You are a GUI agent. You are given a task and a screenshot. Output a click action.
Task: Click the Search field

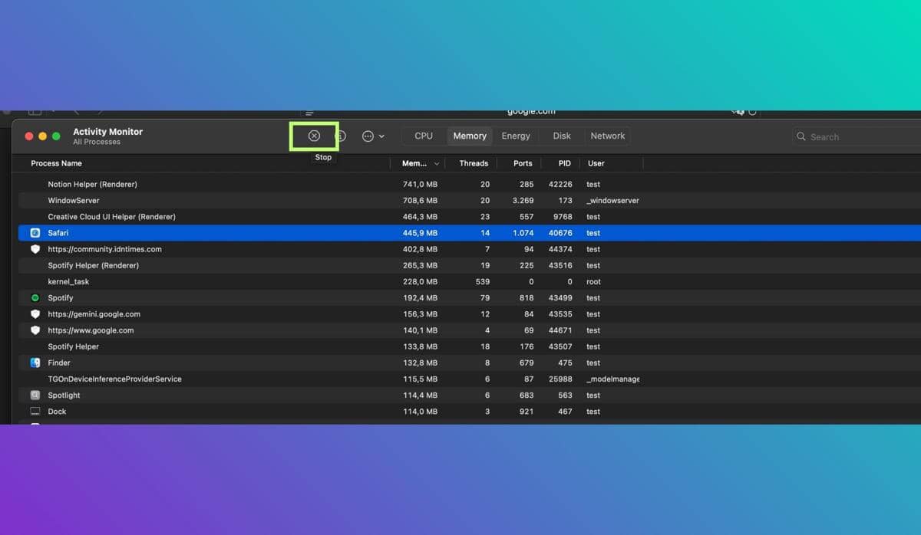click(852, 136)
